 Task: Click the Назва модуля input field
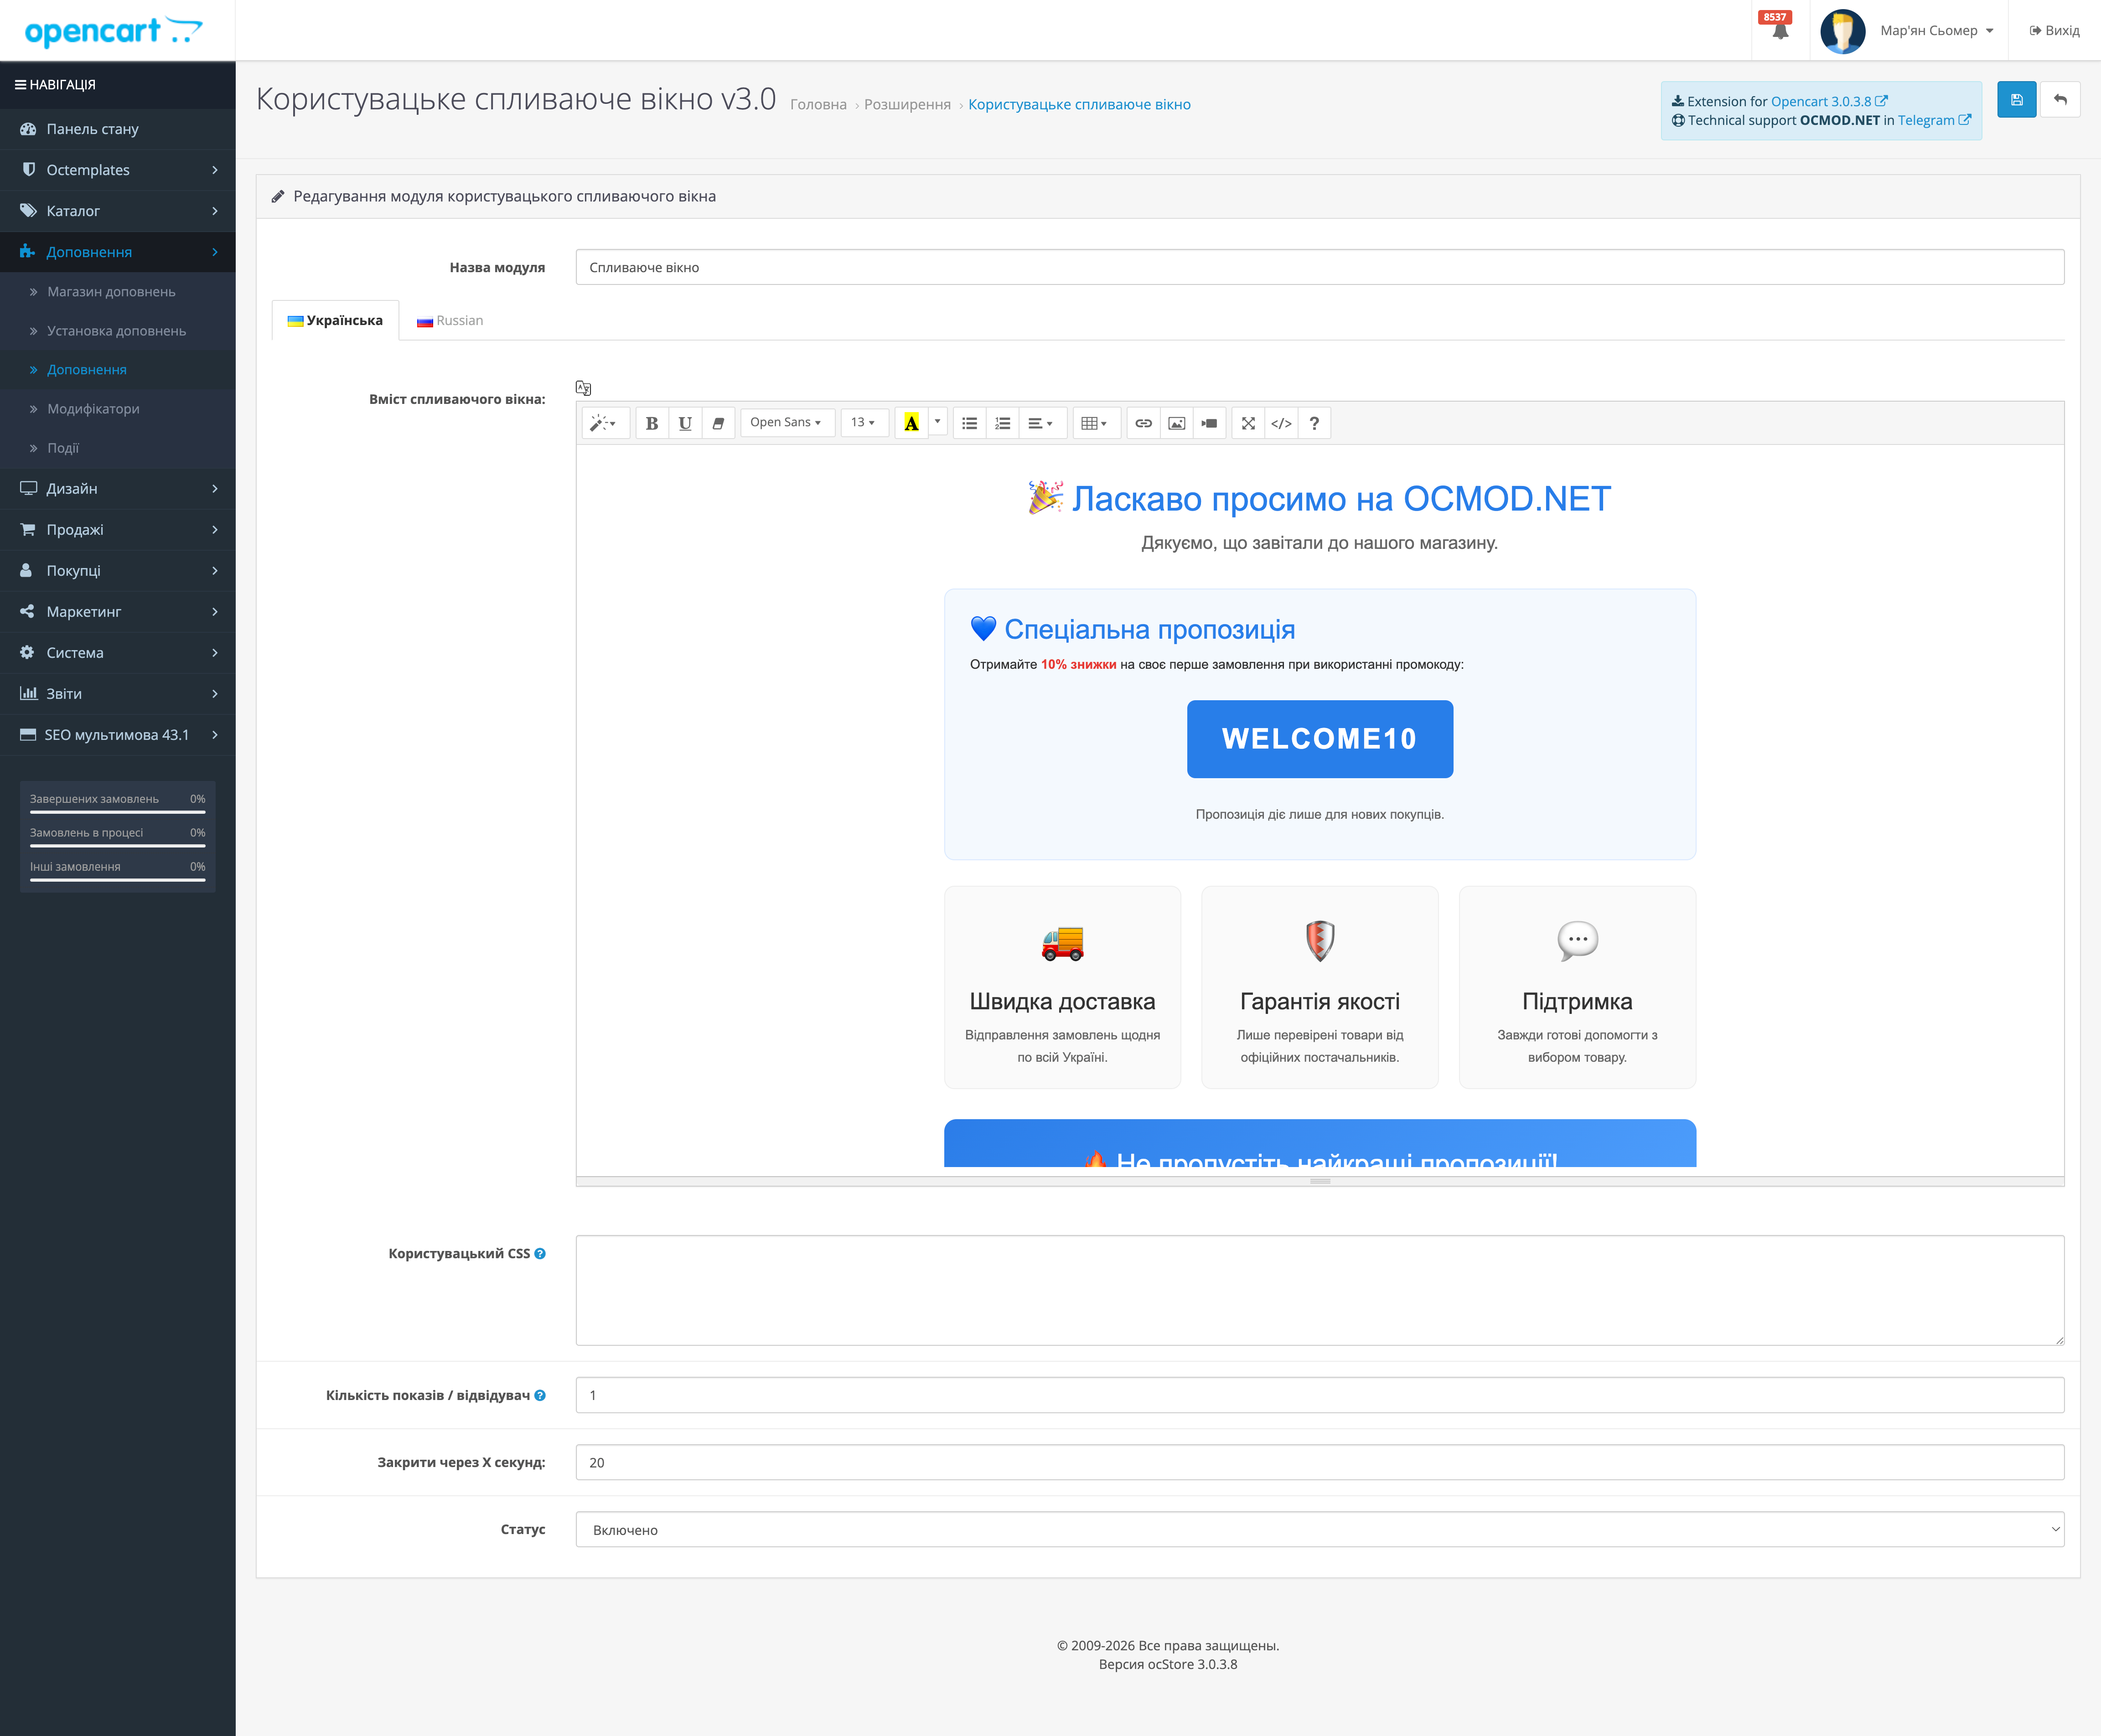tap(1320, 267)
